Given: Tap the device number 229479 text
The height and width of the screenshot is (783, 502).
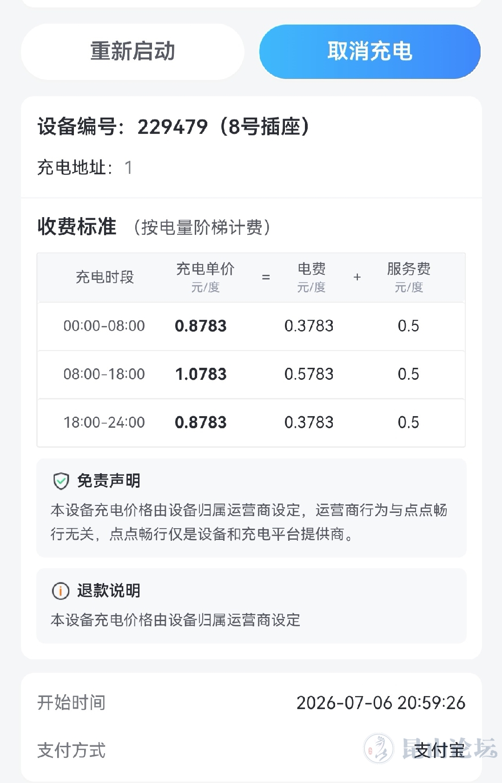Looking at the screenshot, I should [x=172, y=126].
